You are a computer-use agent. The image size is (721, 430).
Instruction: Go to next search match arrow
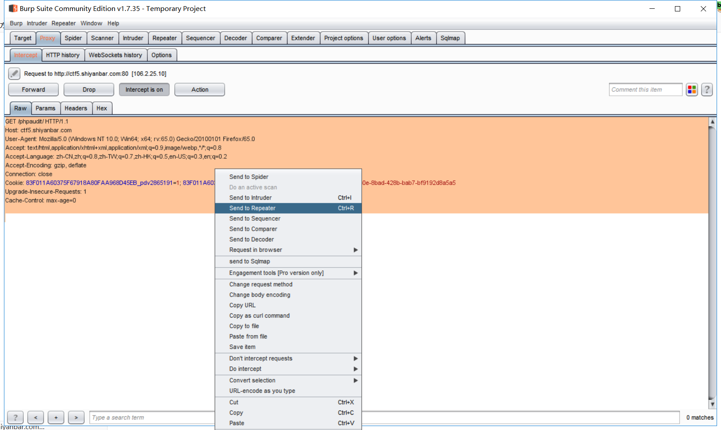76,417
